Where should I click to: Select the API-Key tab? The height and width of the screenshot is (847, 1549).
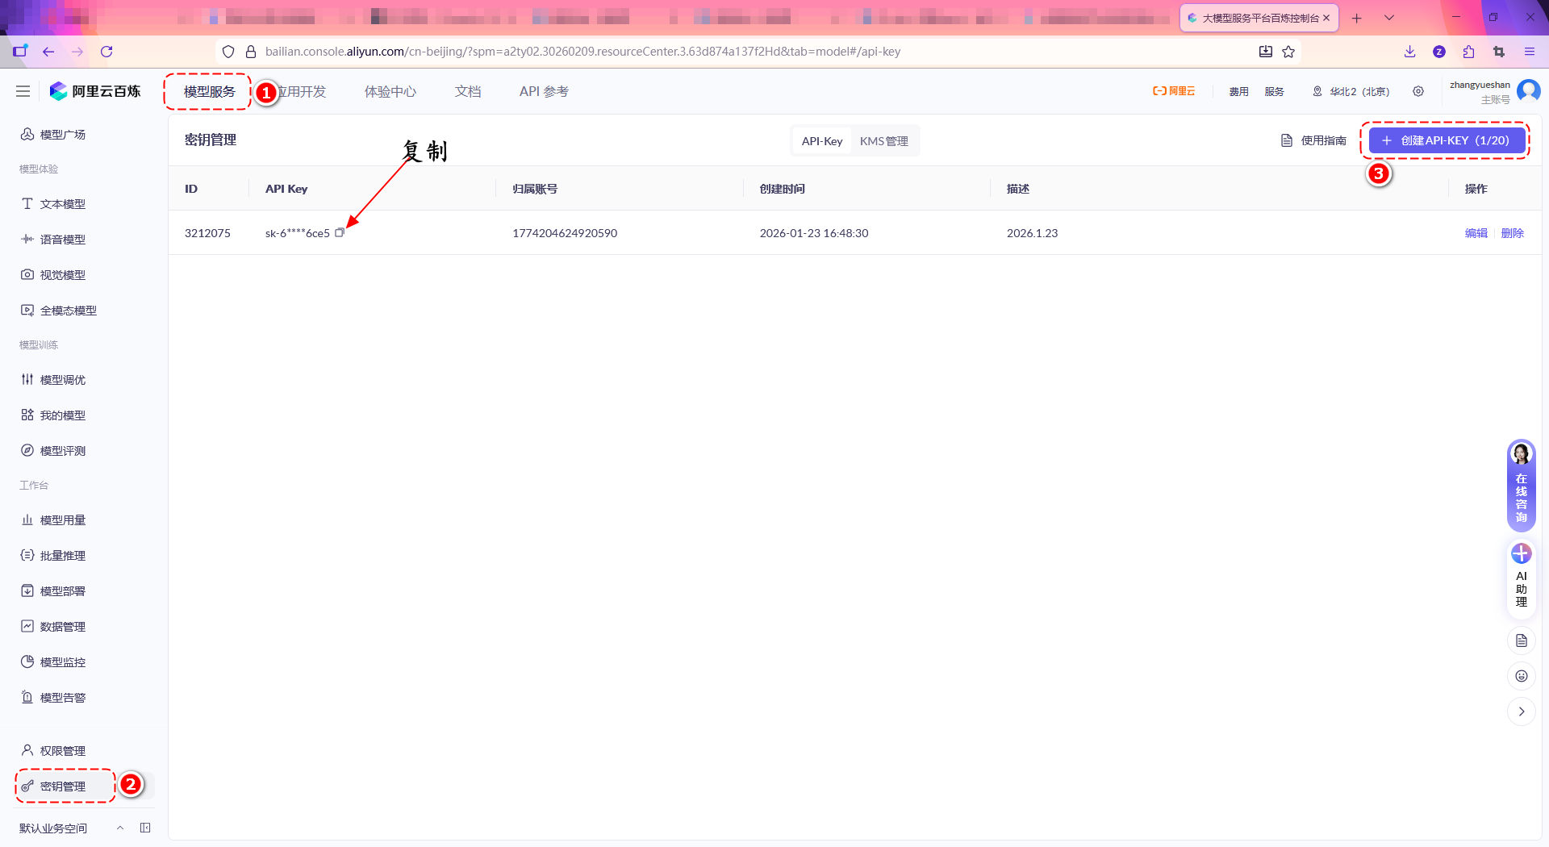pyautogui.click(x=822, y=141)
